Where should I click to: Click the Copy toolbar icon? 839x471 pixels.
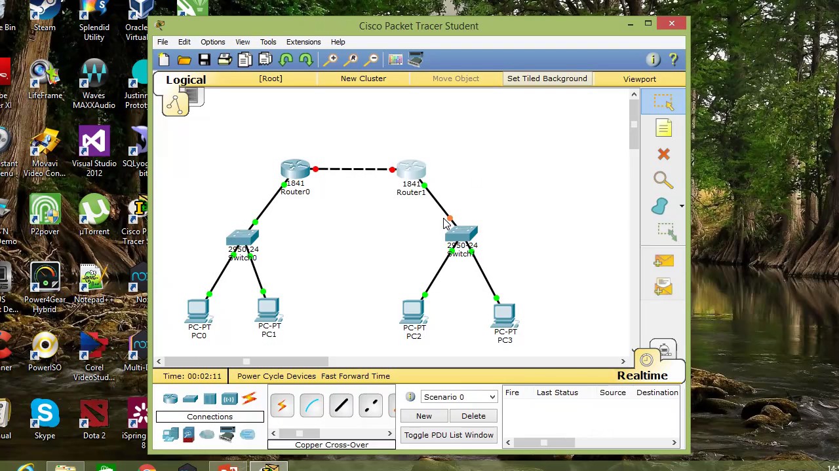tap(244, 60)
